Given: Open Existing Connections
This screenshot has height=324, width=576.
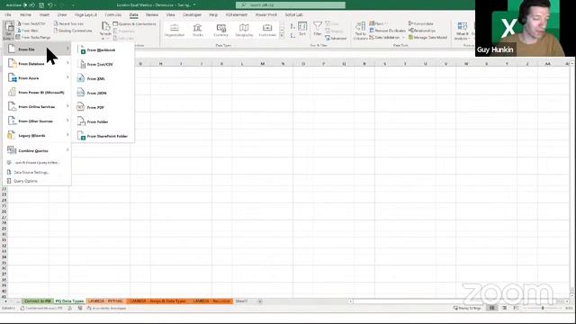Looking at the screenshot, I should point(73,31).
